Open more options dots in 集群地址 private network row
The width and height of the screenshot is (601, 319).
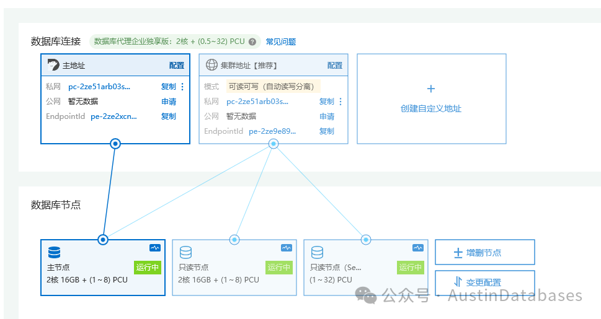(341, 102)
